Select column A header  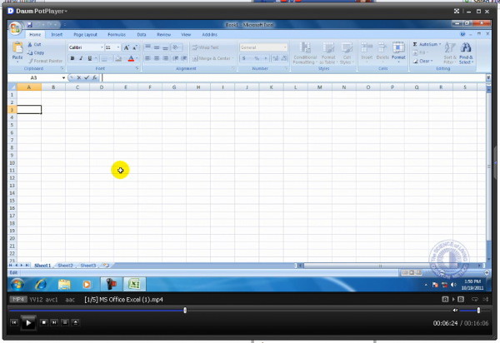click(29, 87)
